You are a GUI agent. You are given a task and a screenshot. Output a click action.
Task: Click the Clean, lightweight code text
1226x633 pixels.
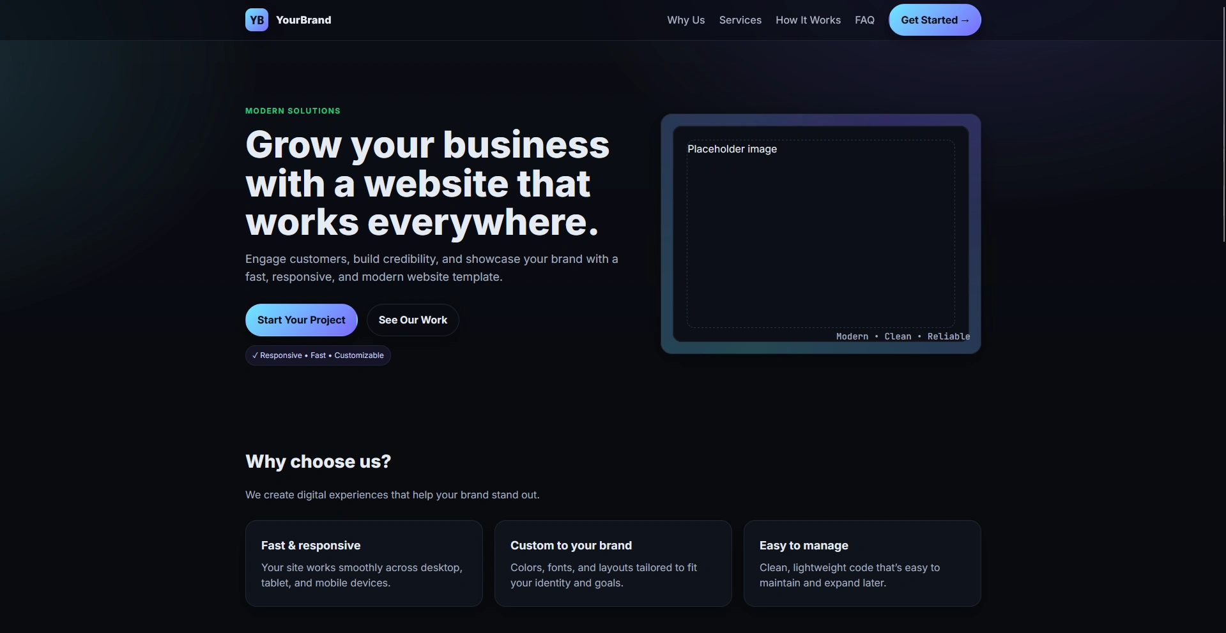point(850,575)
